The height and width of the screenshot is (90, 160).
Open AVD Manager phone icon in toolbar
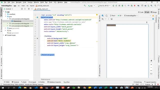click(148, 6)
